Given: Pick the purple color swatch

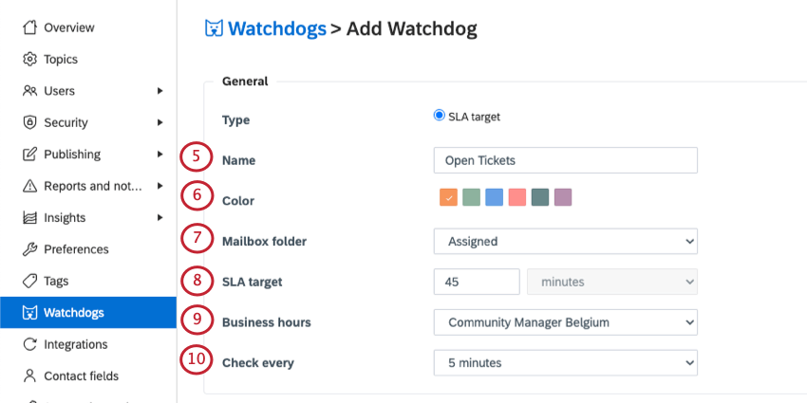Looking at the screenshot, I should [563, 197].
